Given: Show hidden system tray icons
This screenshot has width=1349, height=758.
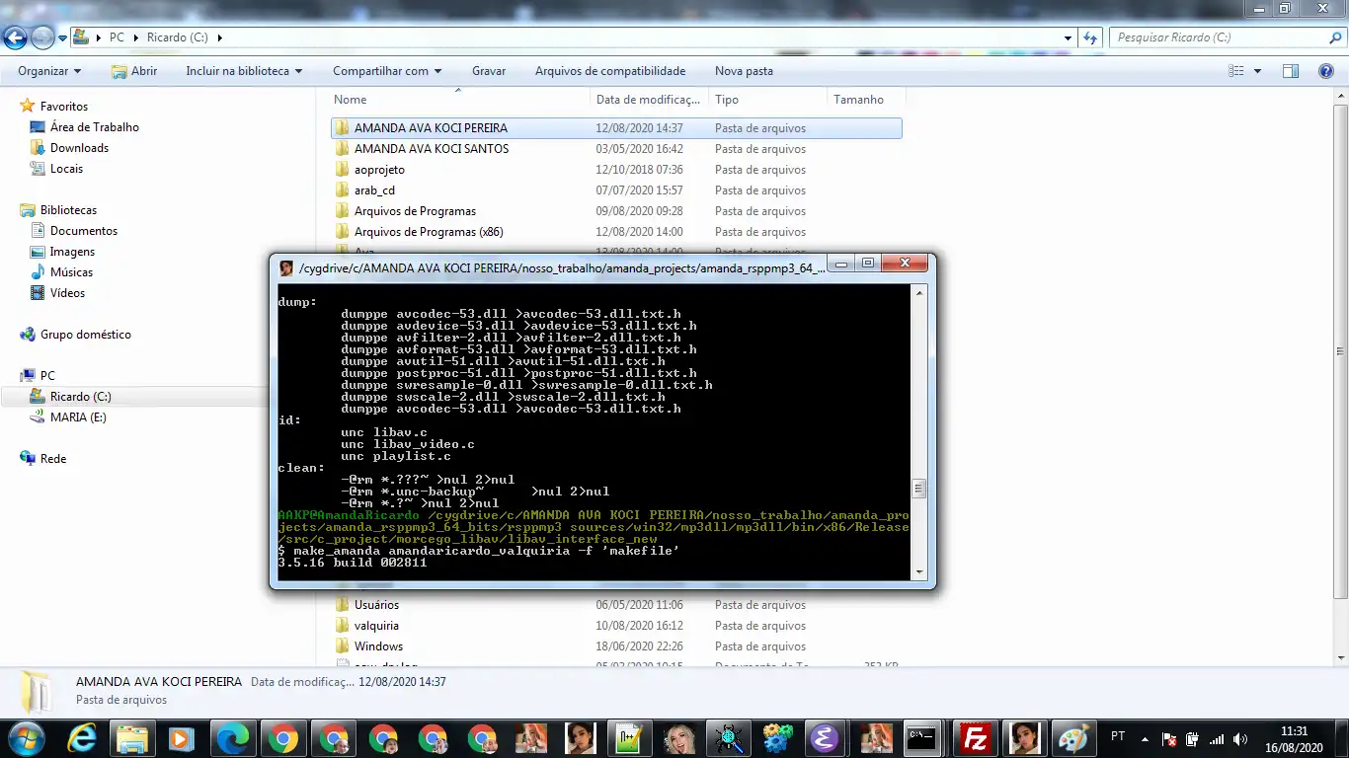Looking at the screenshot, I should coord(1145,738).
